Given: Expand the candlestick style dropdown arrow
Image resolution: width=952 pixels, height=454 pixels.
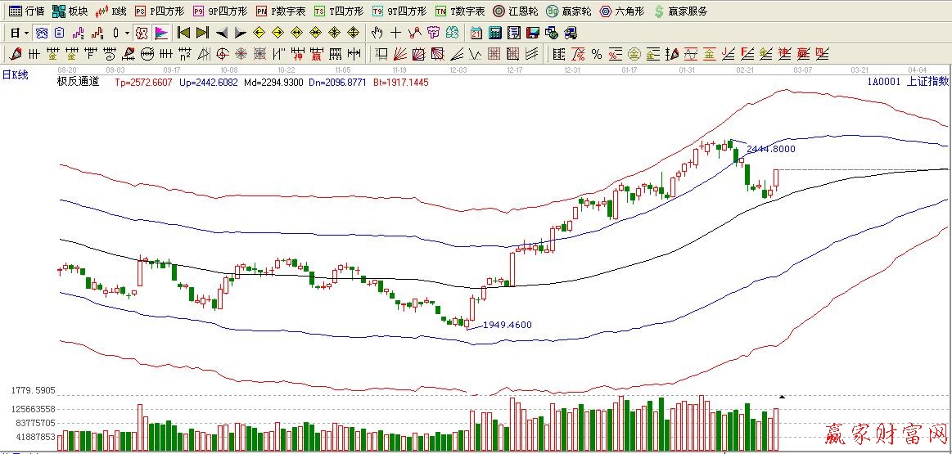Looking at the screenshot, I should pos(126,33).
